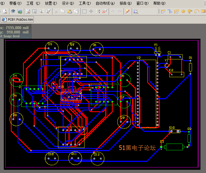Open the 设计 (D) menu
206x173 pixels.
point(68,3)
